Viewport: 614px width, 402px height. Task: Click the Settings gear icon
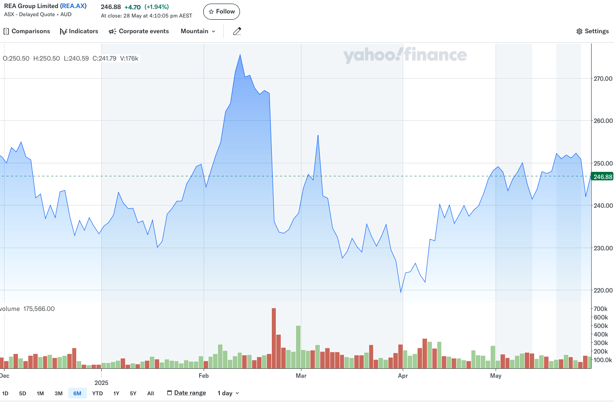pos(579,31)
